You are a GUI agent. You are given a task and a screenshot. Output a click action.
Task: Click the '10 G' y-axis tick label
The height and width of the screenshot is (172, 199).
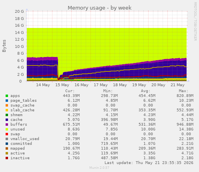pyautogui.click(x=19, y=46)
